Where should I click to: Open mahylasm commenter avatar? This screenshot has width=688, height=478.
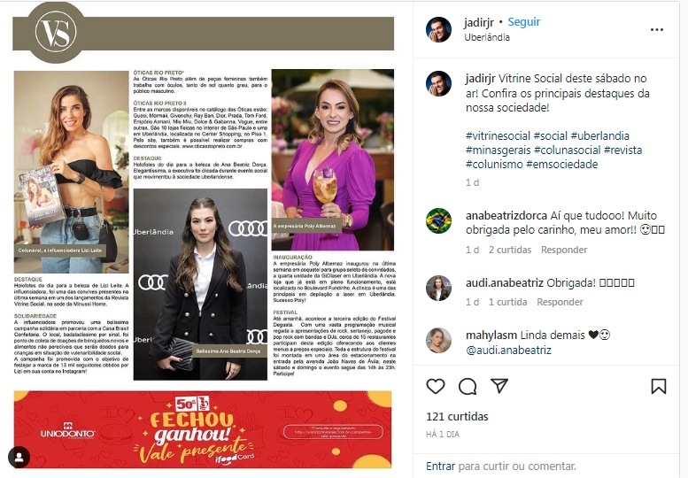coord(438,340)
